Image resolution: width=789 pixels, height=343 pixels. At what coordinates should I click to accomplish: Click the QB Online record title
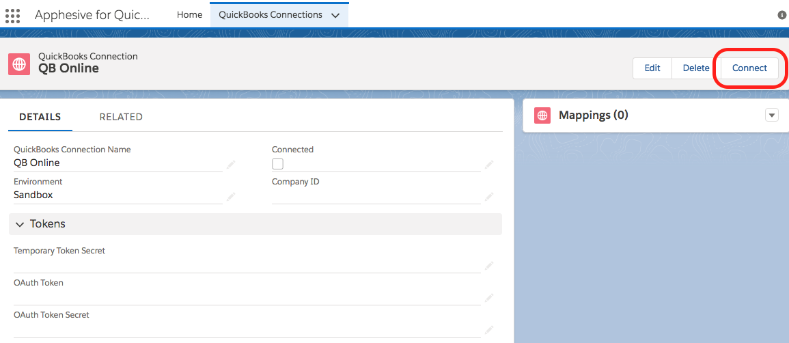pyautogui.click(x=69, y=68)
